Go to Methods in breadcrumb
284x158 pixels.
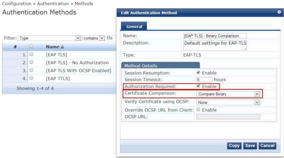pos(84,4)
